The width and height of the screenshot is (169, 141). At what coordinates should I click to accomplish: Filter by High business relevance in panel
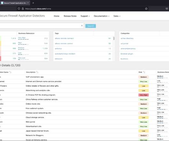(20, 43)
